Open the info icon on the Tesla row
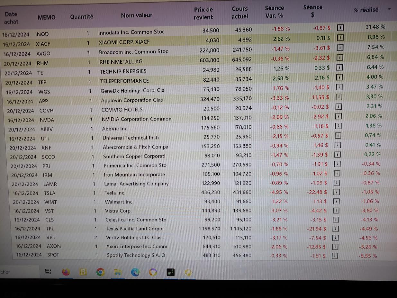Screen dimensions: 397x298 [x=336, y=192]
